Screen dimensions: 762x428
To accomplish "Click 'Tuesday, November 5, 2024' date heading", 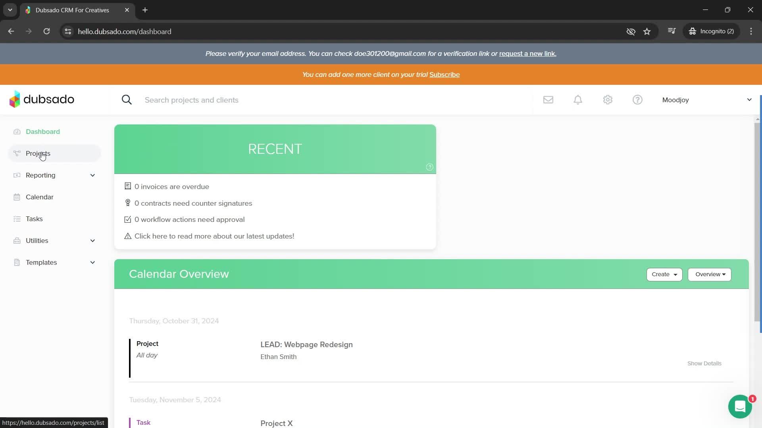I will pos(175,400).
